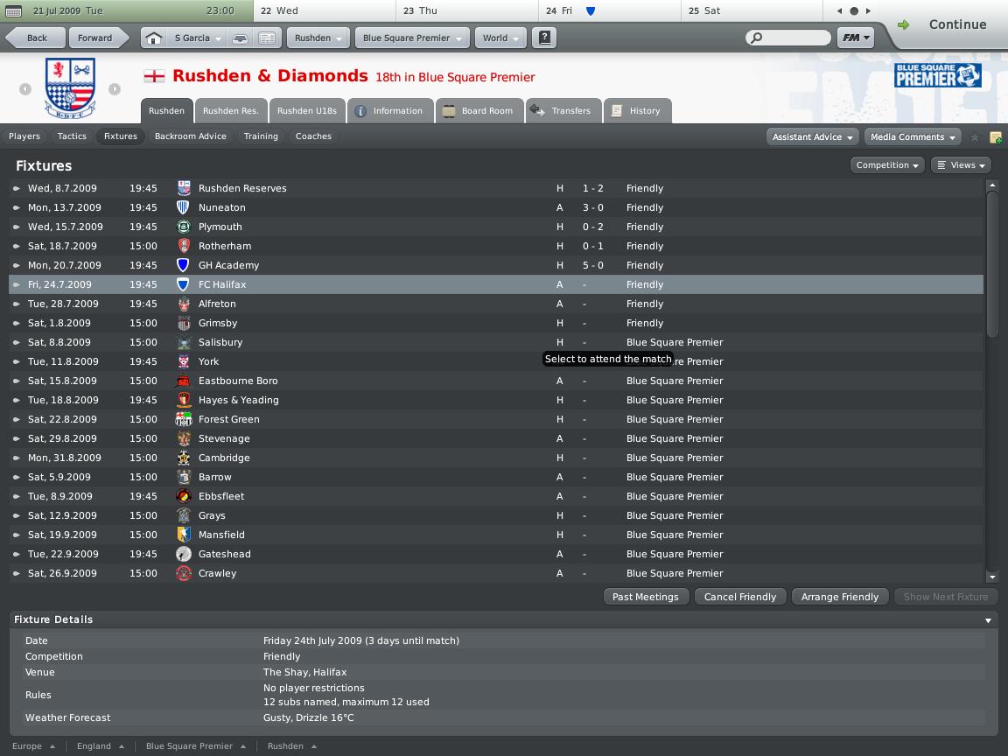Toggle attend match marker for Crawley fixture
The image size is (1008, 756).
(x=17, y=573)
